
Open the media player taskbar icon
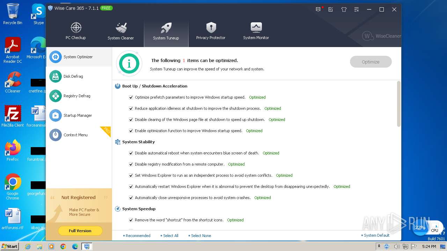[51, 246]
